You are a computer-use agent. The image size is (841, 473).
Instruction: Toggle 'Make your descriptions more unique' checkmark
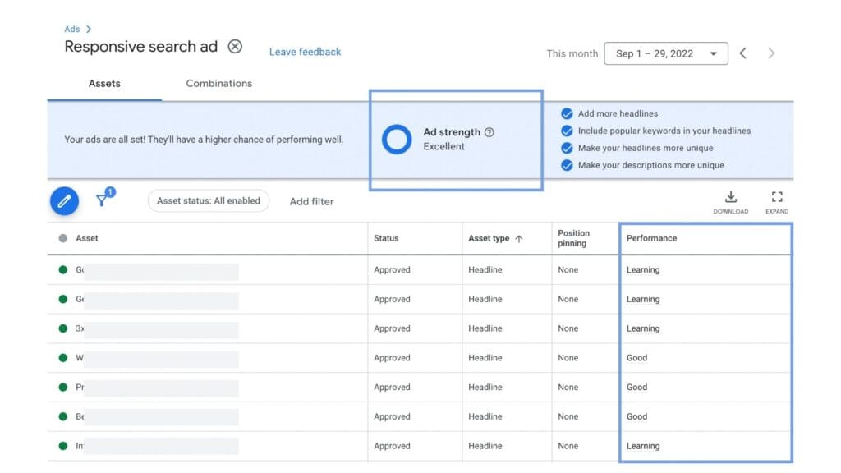point(567,165)
